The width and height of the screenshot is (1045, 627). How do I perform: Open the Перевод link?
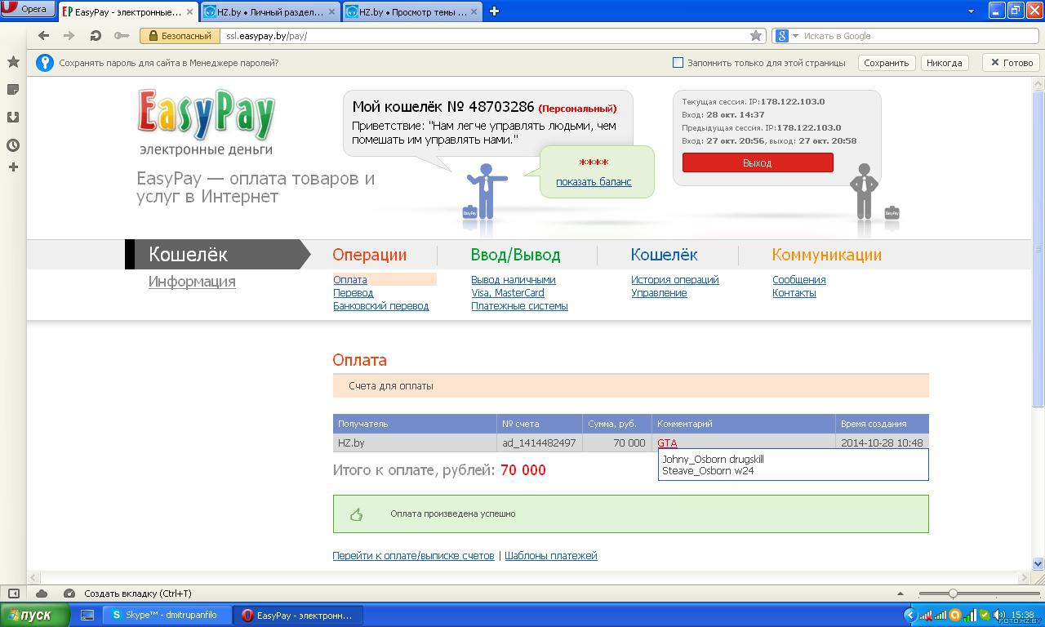pos(353,292)
